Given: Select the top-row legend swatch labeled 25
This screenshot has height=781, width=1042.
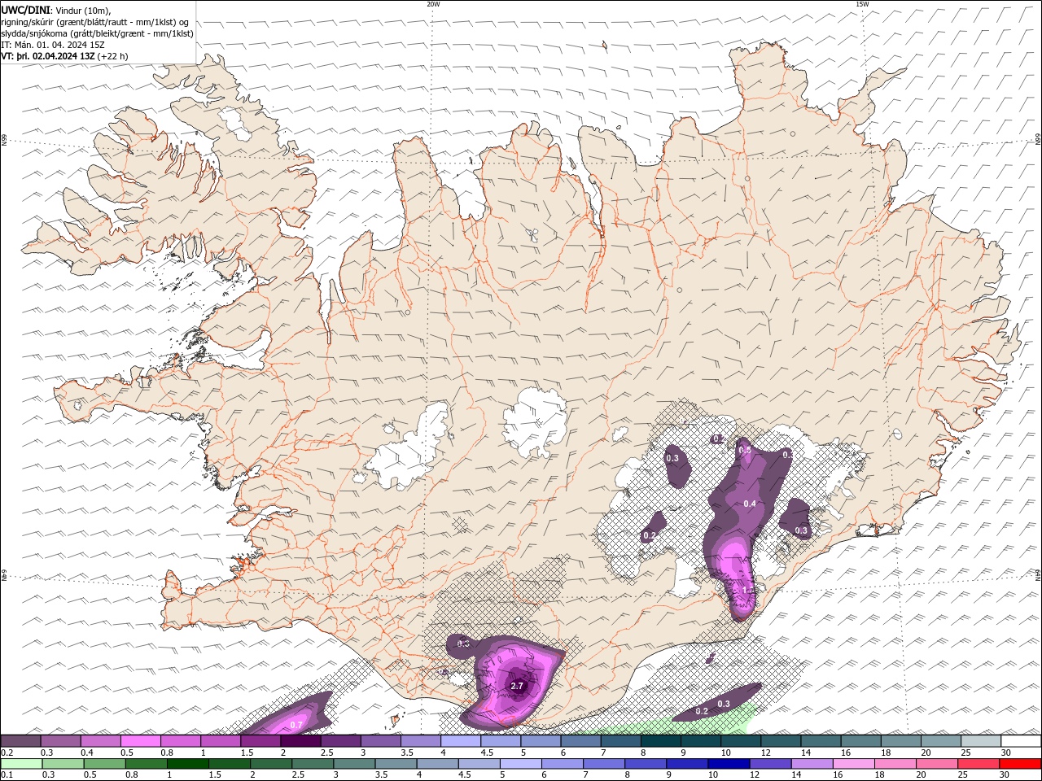Looking at the screenshot, I should tap(981, 741).
